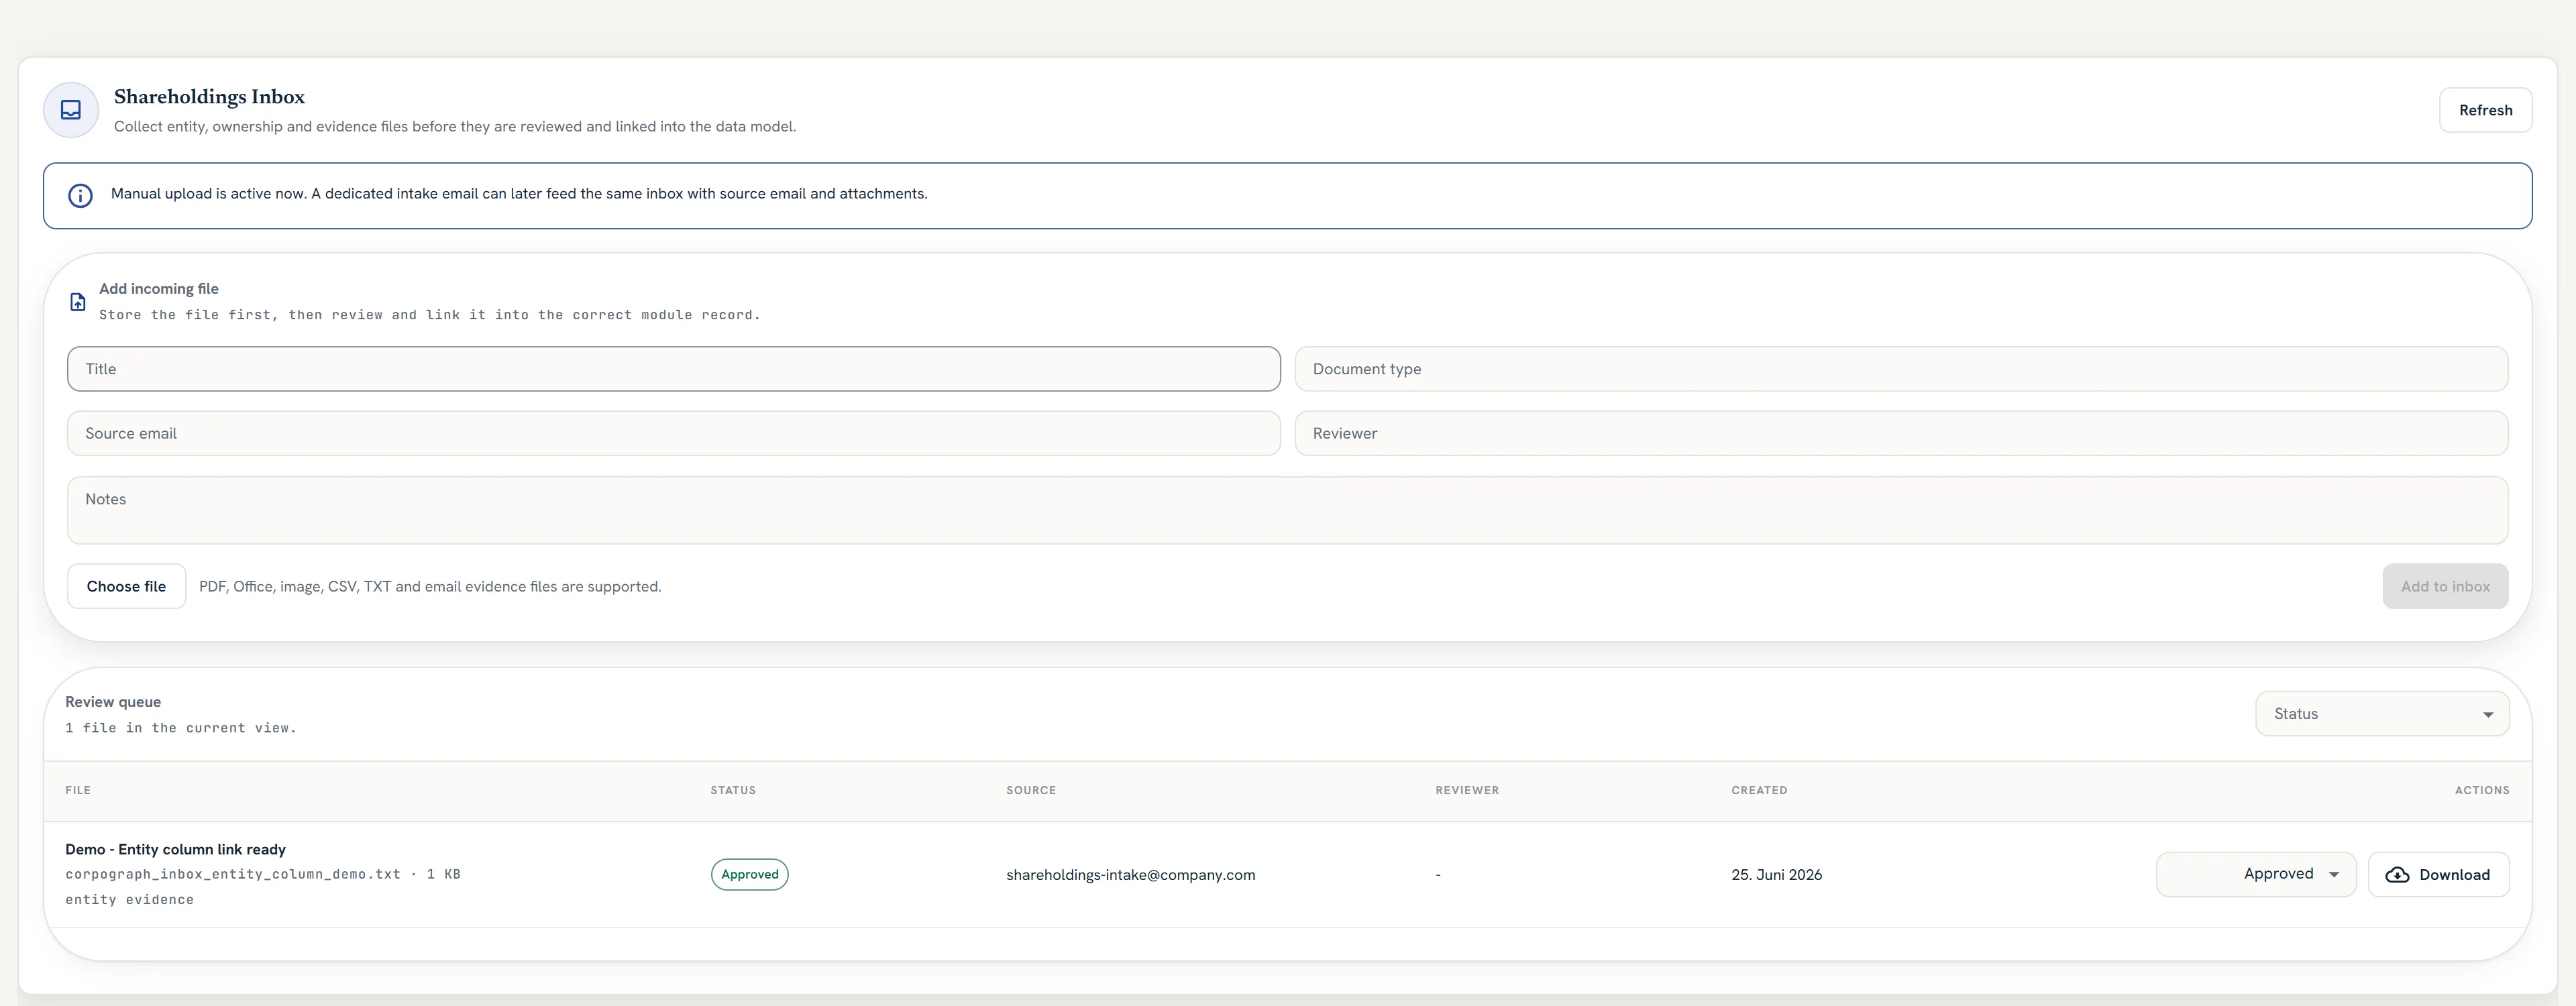Select the "Demo - Entity column link ready" title

175,849
